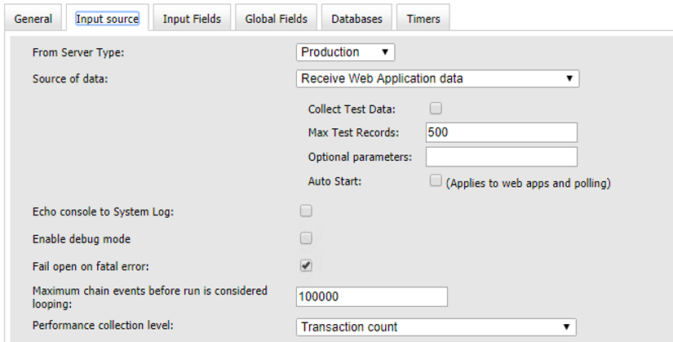Image resolution: width=673 pixels, height=342 pixels.
Task: Click the 'Echo console to System Log' label
Action: (x=104, y=212)
